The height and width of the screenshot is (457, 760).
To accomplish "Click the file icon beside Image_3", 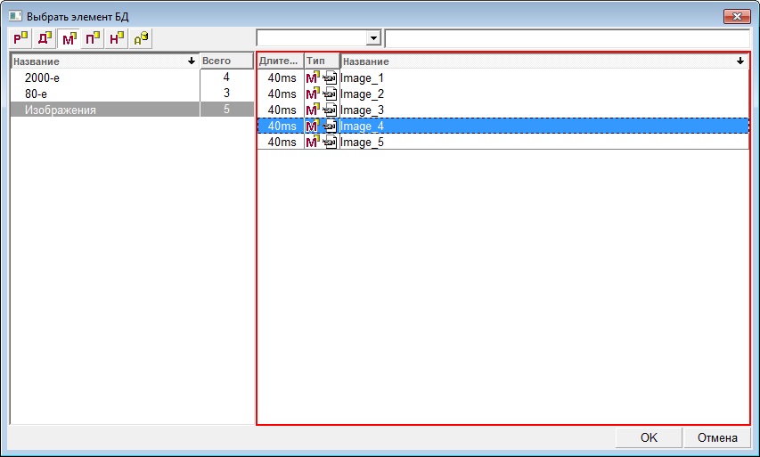I will 330,110.
